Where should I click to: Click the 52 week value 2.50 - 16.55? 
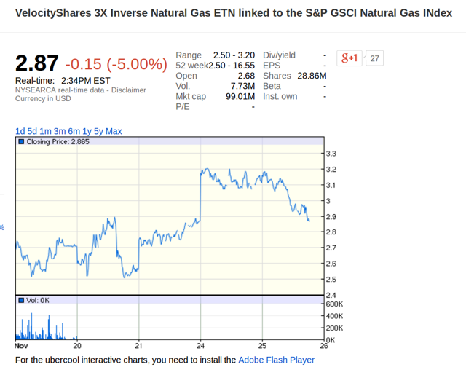tap(232, 66)
